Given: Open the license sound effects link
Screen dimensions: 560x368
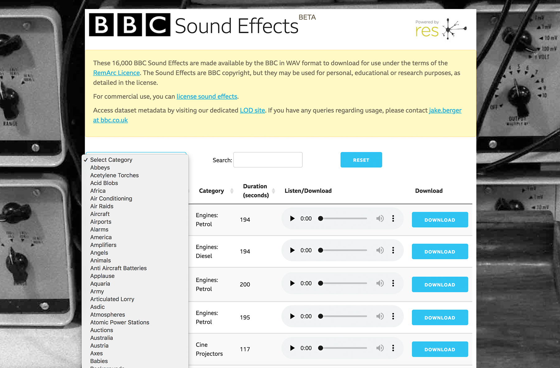Looking at the screenshot, I should [207, 96].
